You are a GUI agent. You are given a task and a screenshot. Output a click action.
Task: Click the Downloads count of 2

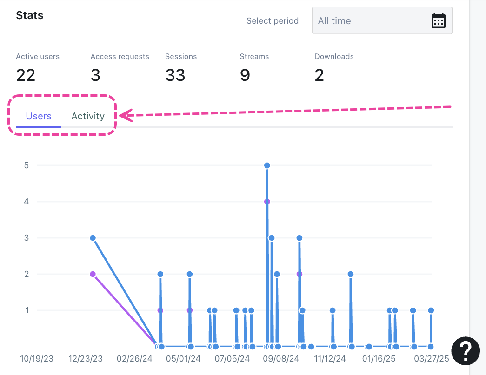click(x=319, y=75)
